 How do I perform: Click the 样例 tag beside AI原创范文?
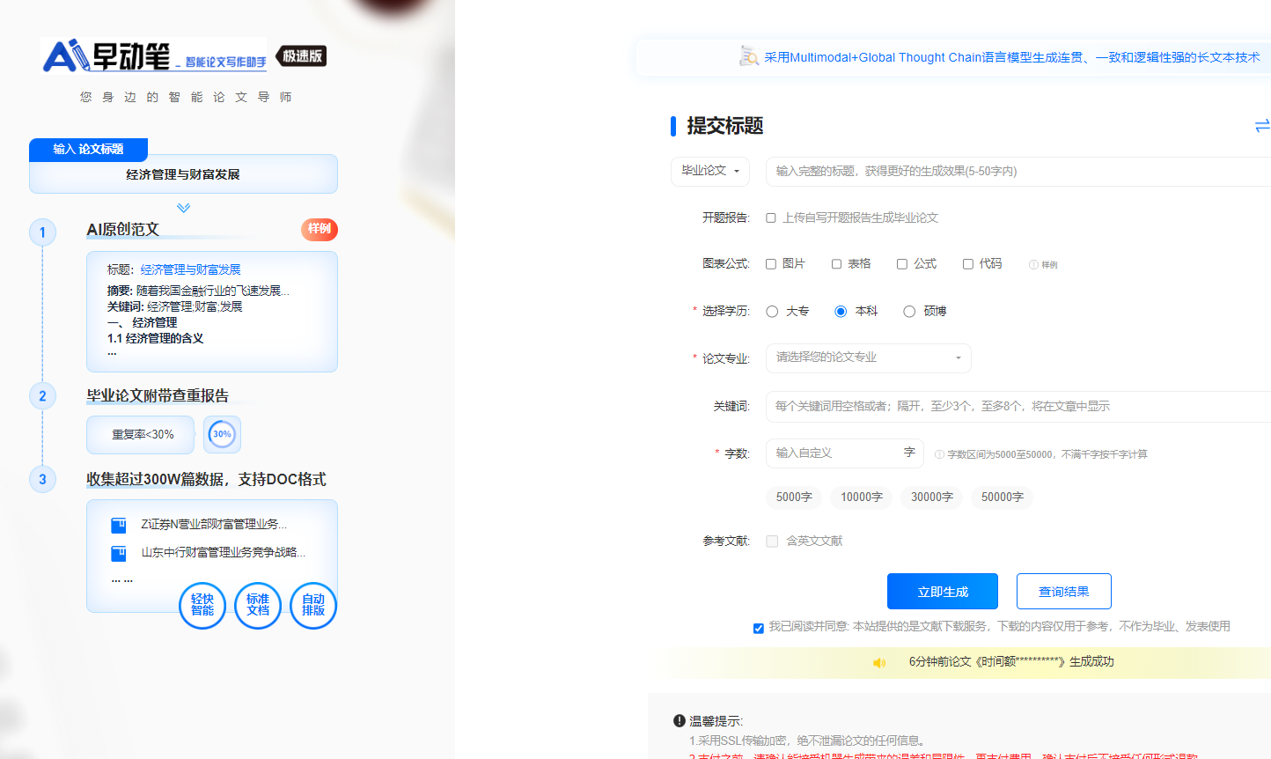pos(320,229)
